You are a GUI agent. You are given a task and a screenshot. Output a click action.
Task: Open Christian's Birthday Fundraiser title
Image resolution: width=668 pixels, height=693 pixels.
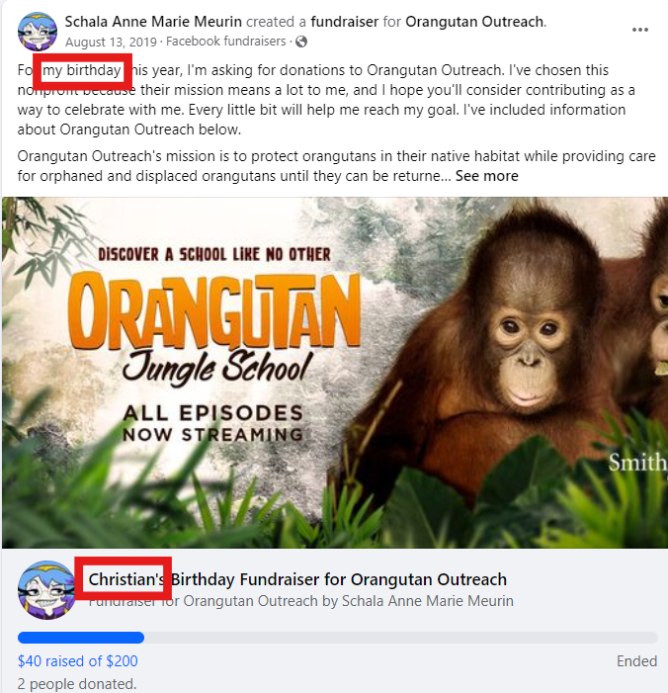coord(297,579)
